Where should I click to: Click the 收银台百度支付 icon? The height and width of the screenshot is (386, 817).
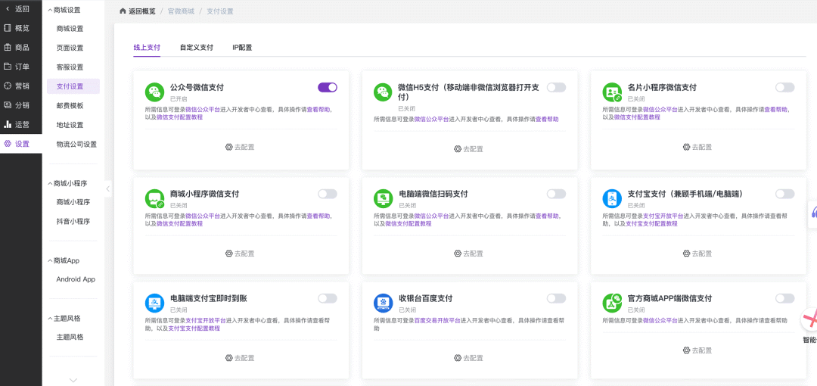(383, 303)
